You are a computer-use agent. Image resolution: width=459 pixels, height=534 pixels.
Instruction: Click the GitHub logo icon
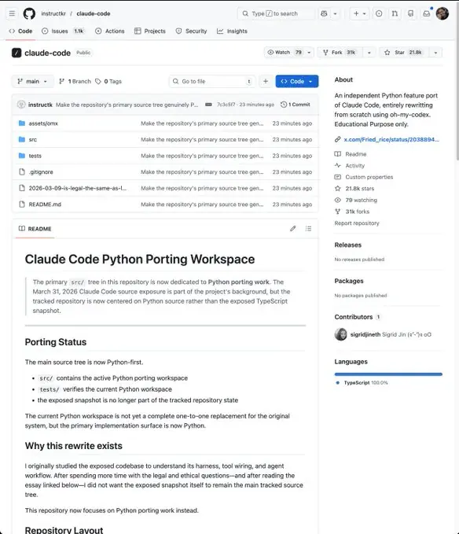point(29,13)
